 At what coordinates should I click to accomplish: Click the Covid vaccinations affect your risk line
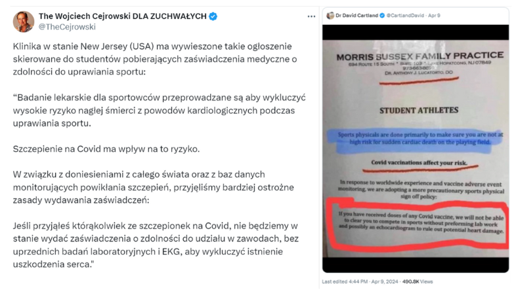[419, 163]
